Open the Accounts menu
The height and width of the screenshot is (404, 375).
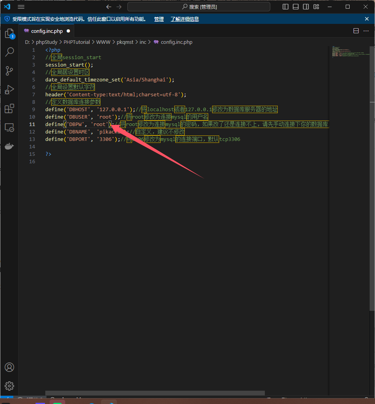(9, 367)
